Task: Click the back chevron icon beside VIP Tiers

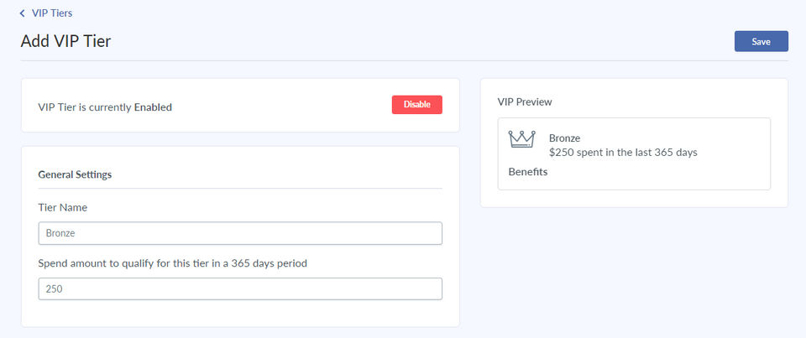Action: coord(23,13)
